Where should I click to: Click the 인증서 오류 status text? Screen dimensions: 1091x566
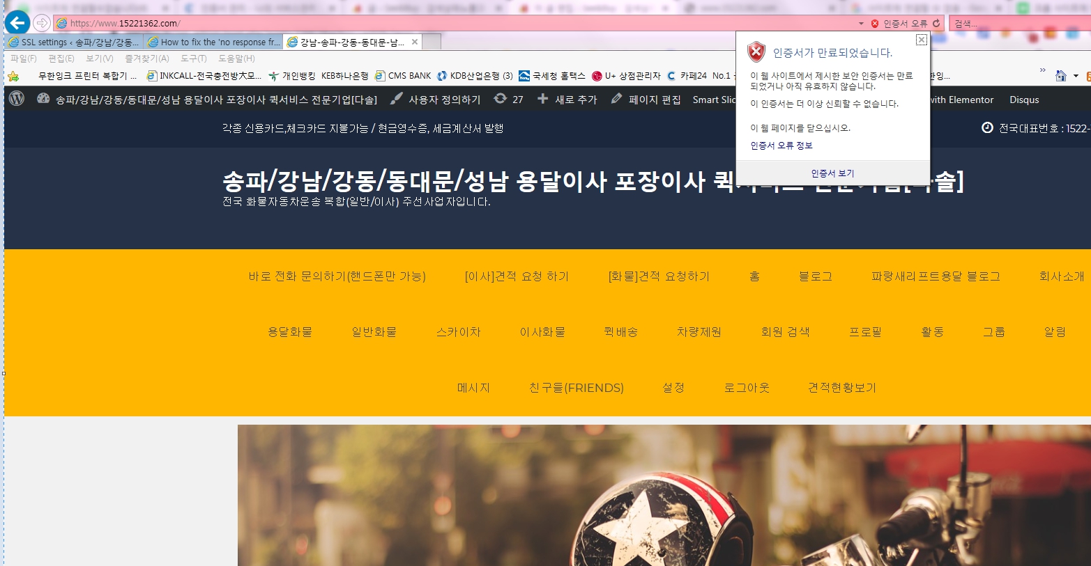[906, 23]
